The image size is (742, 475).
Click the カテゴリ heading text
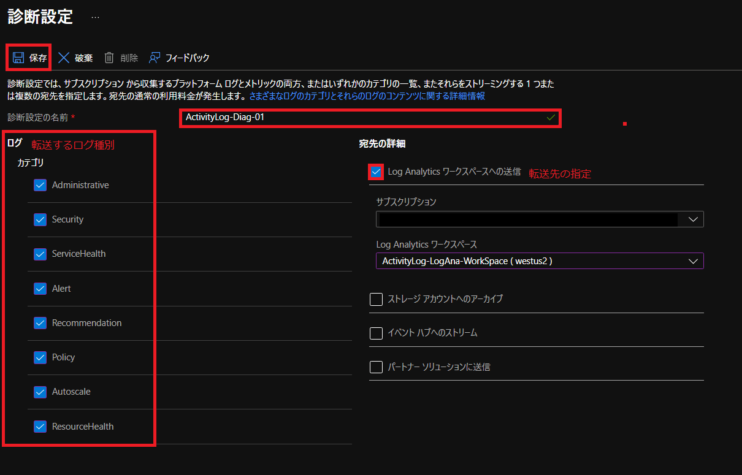(31, 163)
